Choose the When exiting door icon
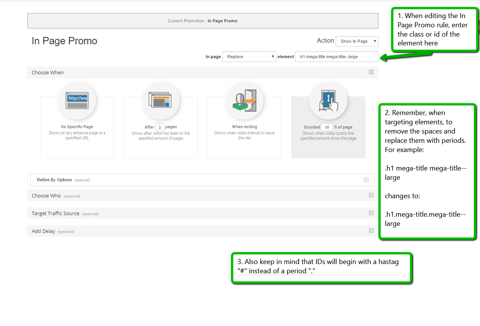This screenshot has width=480, height=326. tap(244, 101)
